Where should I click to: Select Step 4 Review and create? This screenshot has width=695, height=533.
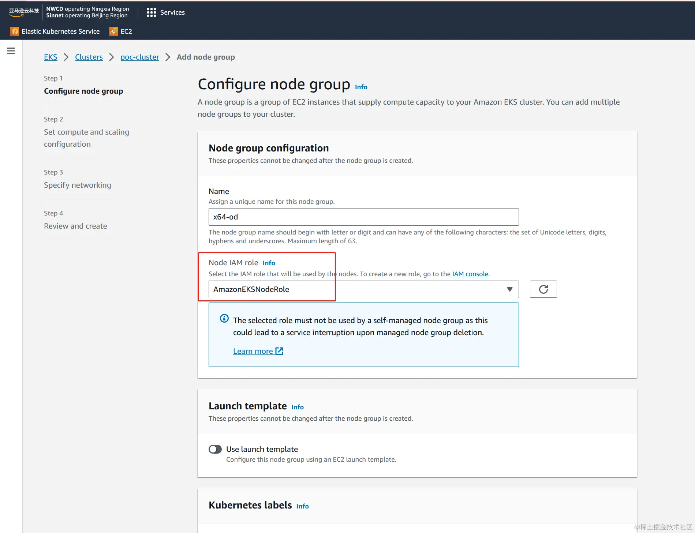click(75, 226)
